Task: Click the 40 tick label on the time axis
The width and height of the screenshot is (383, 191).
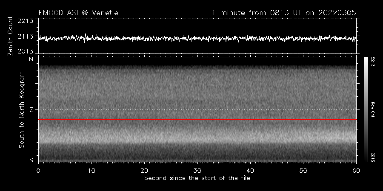Action: (250, 171)
